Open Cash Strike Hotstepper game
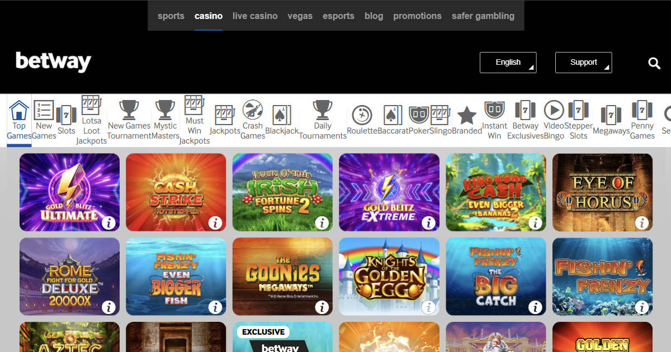671x352 pixels. (x=176, y=192)
